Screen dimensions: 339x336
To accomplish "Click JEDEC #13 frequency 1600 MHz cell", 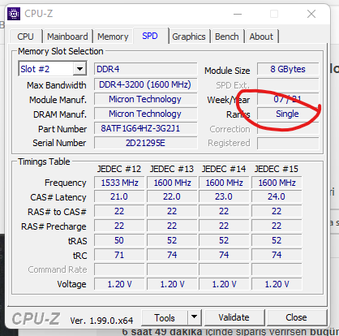I will [x=172, y=183].
